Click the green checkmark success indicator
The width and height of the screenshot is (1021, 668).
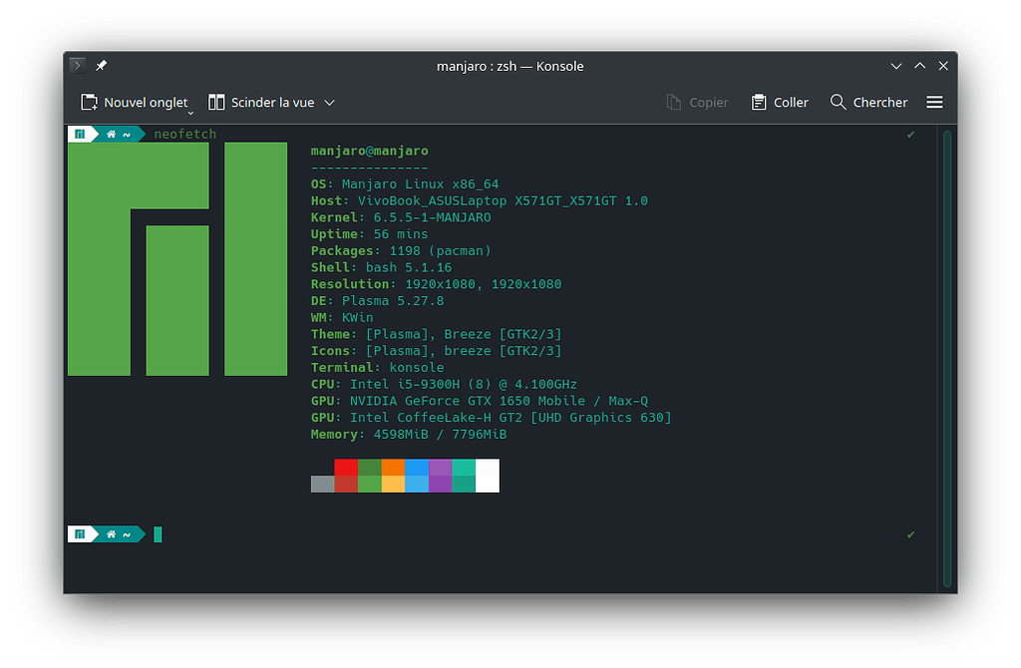(910, 134)
